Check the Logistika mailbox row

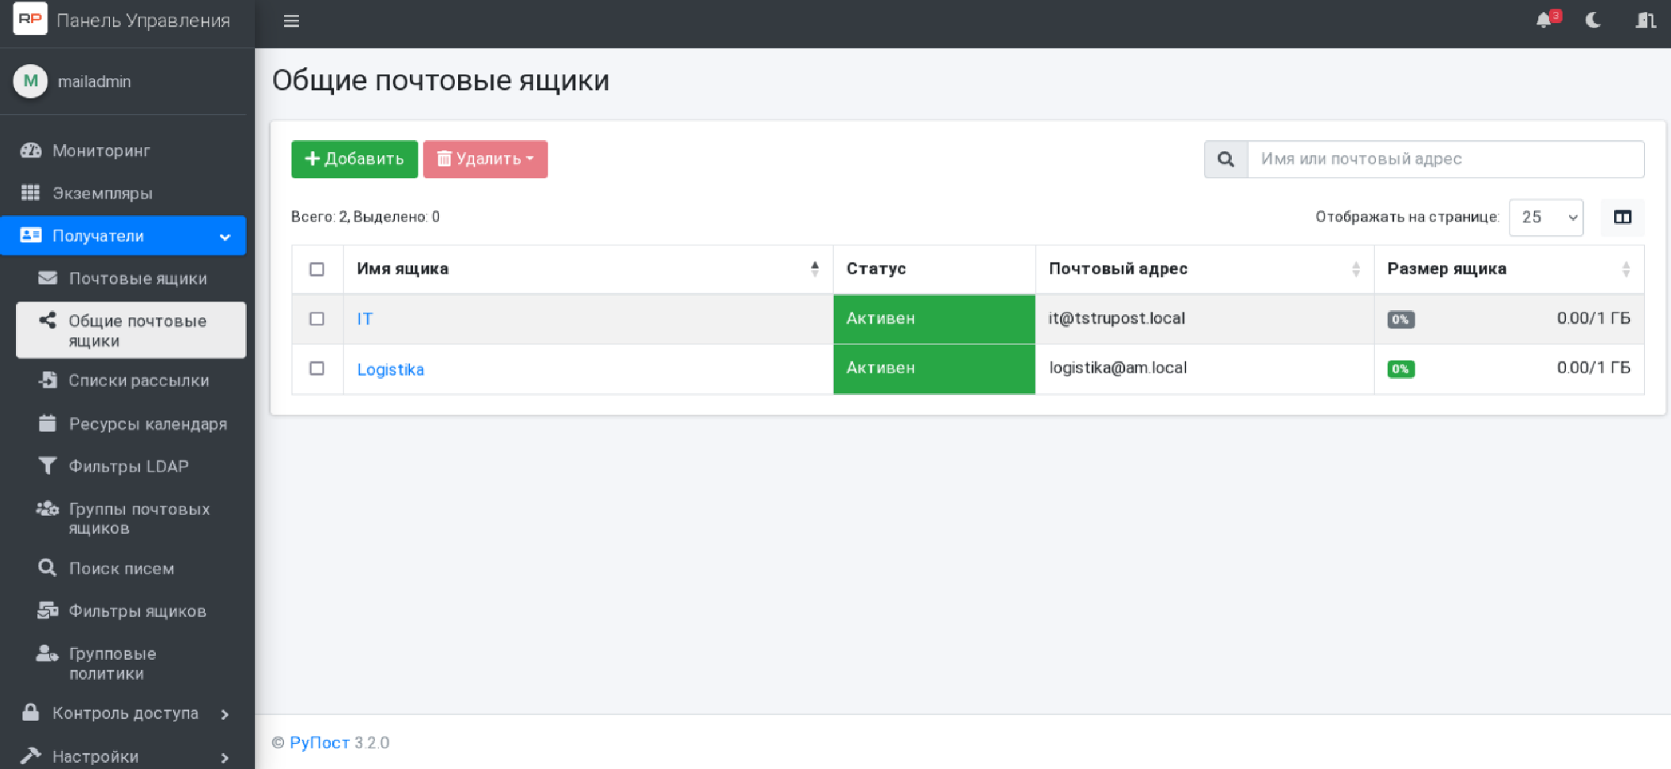pos(316,369)
